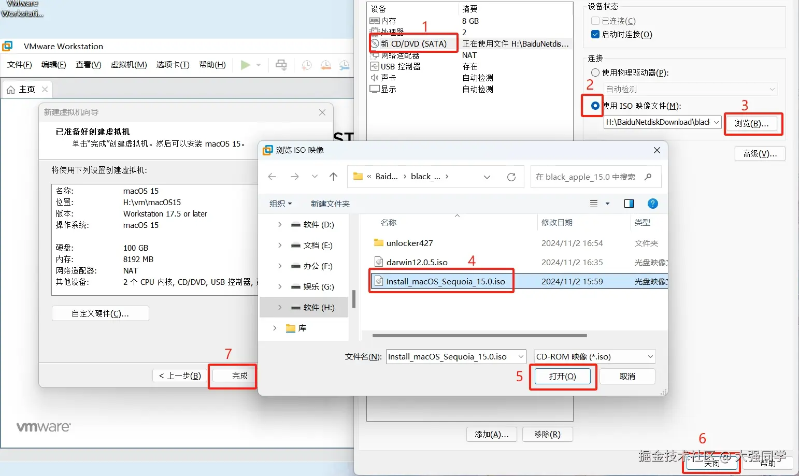Click < 上一步(B) in wizard

[x=180, y=376]
